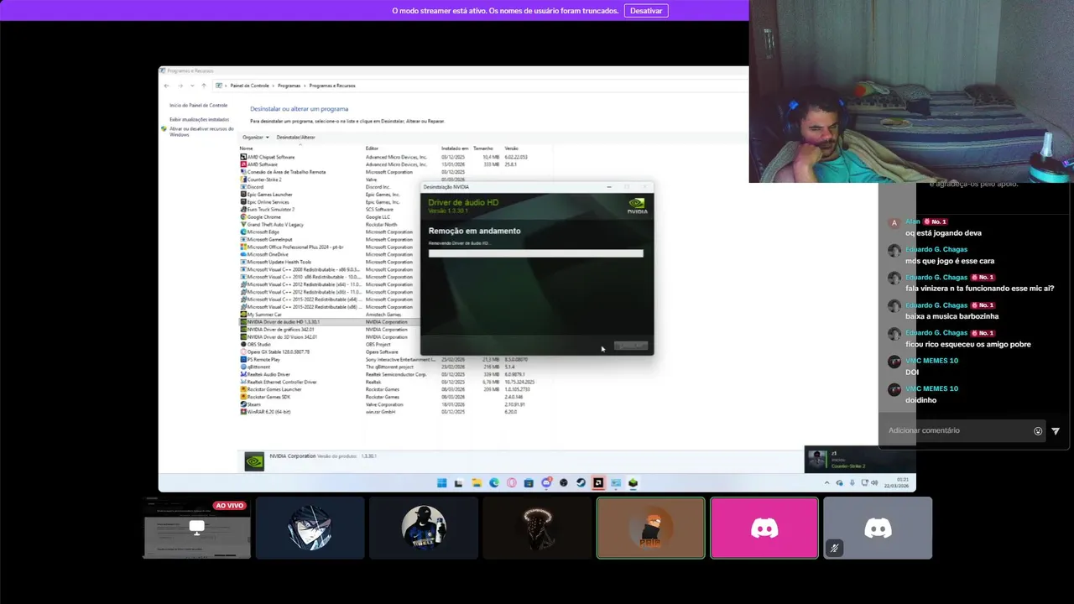This screenshot has height=604, width=1074.
Task: Click the Opera GX Stable program icon
Action: [243, 352]
